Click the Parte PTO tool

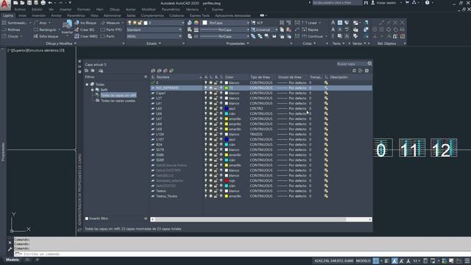111,29
